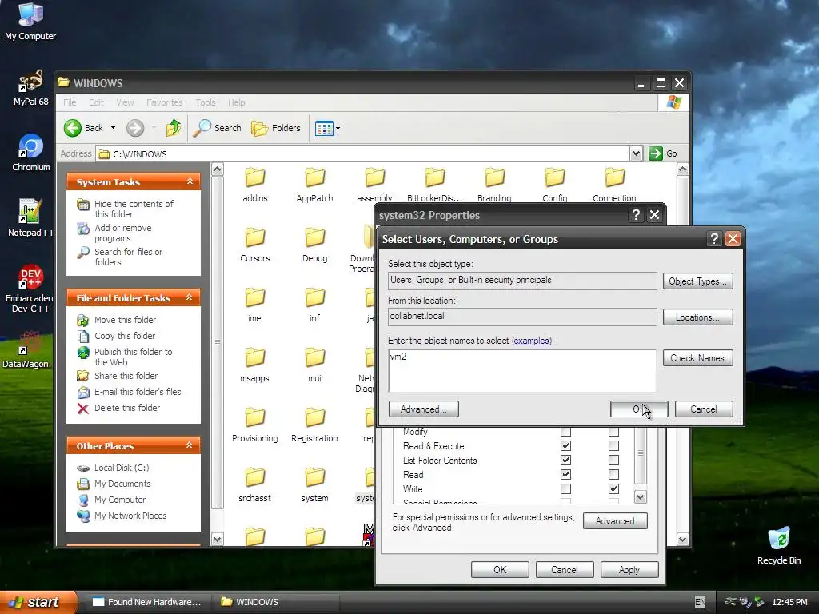The height and width of the screenshot is (614, 819).
Task: Toggle Deny checkbox for List Folder Contents
Action: tap(613, 460)
